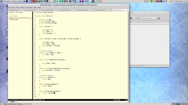Open the terminal File menu
The height and width of the screenshot is (105, 188).
click(10, 8)
